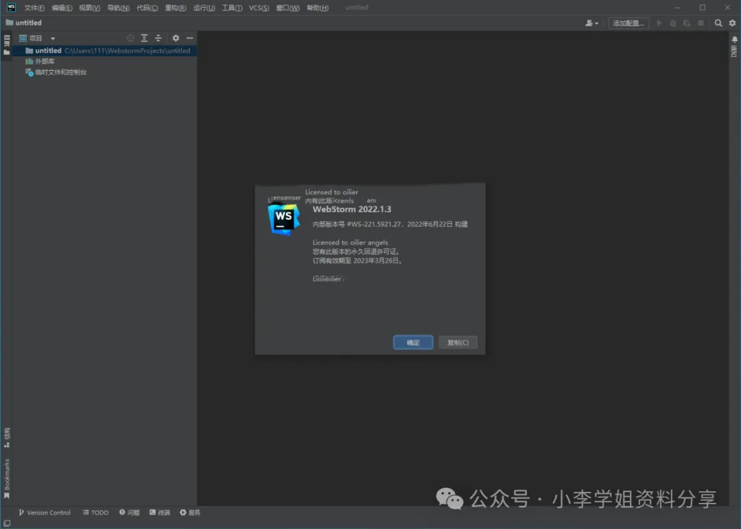Click the Licensed to oilier angels text
Image resolution: width=741 pixels, height=529 pixels.
point(350,243)
